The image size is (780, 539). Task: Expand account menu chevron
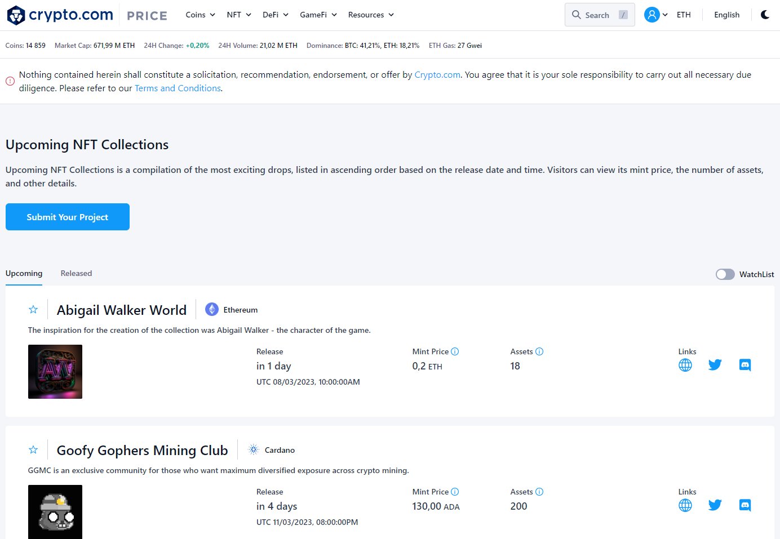[x=665, y=15]
